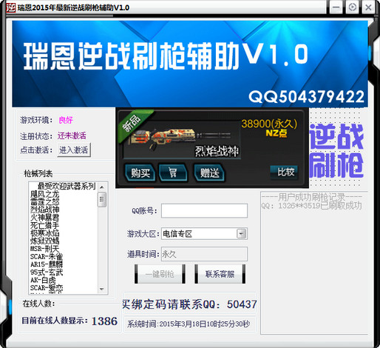
Task: Click the shopping cart icon button
Action: [173, 173]
